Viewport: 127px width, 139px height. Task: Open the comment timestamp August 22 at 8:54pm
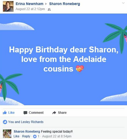(x=57, y=136)
